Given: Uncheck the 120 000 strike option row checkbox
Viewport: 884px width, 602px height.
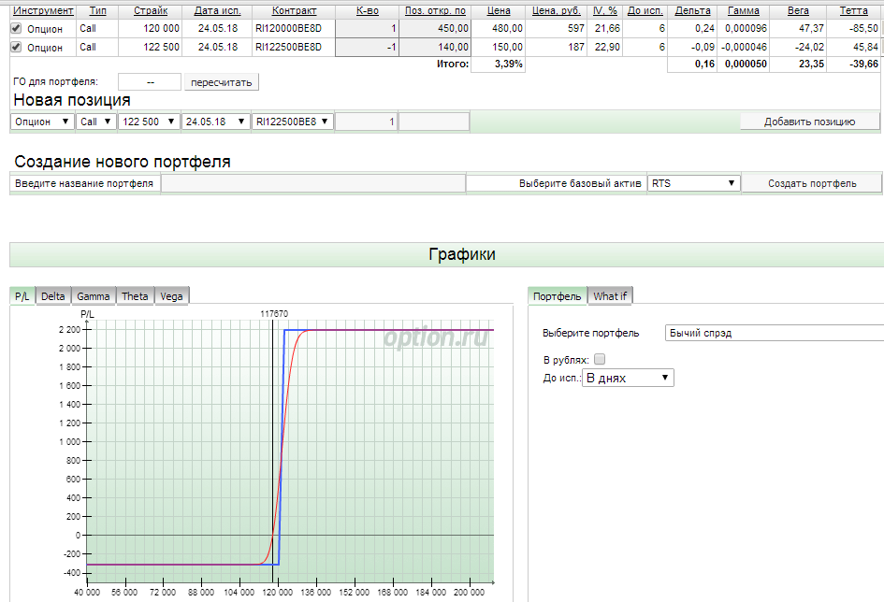Looking at the screenshot, I should point(16,29).
